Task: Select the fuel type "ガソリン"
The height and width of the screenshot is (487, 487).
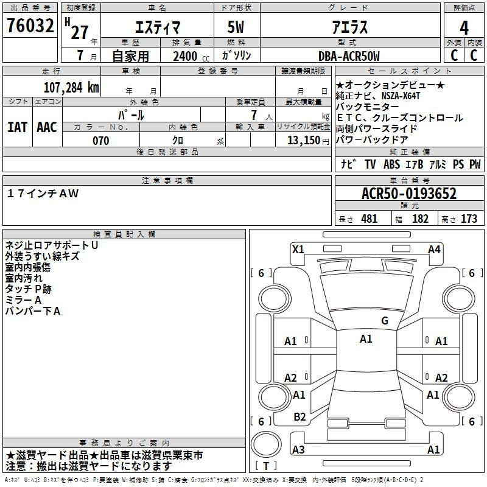Action: [236, 55]
